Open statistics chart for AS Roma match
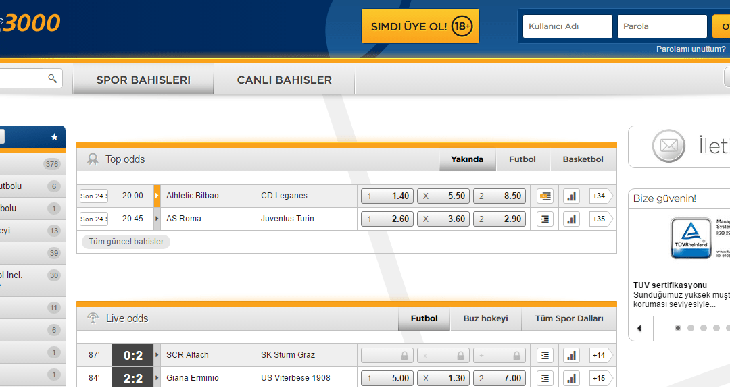Screen dimensions: 730x388 pos(571,219)
